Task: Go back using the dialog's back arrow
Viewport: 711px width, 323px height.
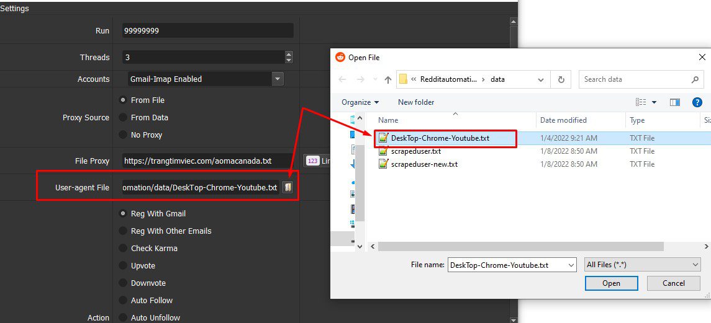Action: point(342,79)
